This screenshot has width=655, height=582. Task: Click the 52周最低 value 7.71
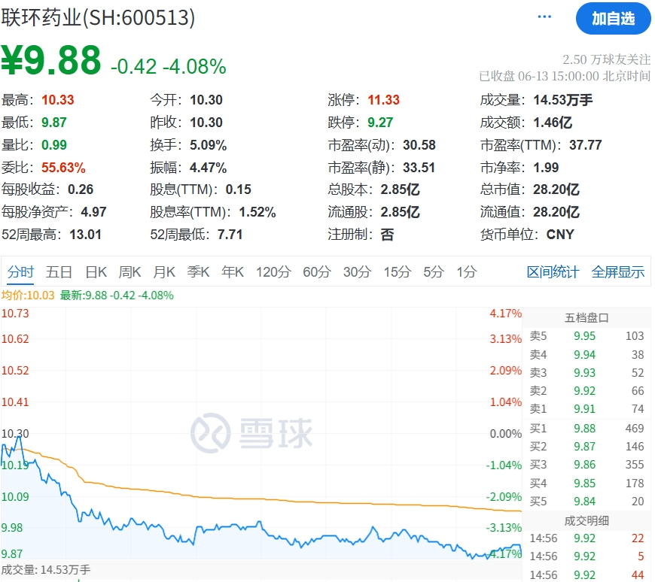click(x=230, y=235)
